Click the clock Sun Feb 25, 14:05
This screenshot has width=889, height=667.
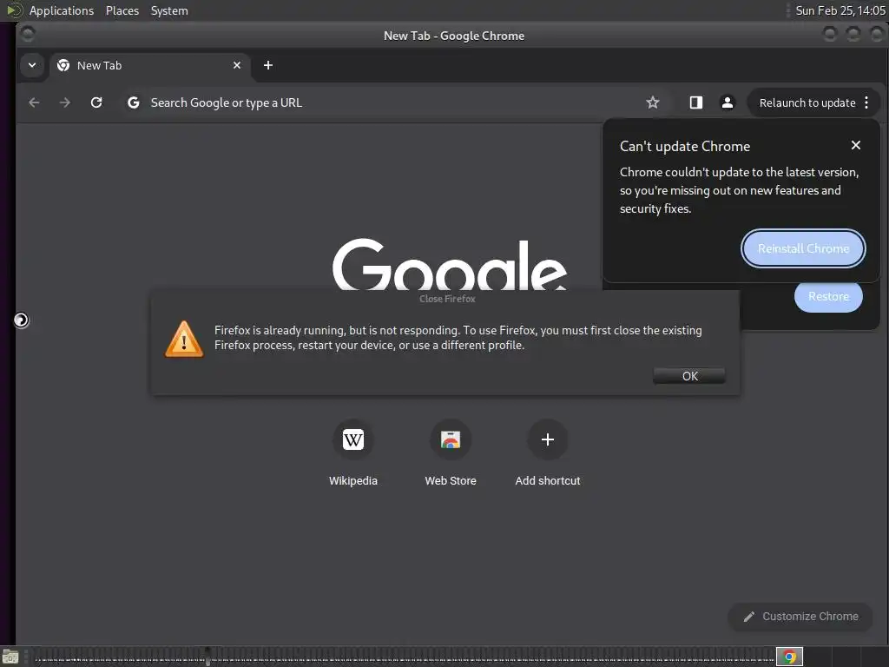pos(840,10)
